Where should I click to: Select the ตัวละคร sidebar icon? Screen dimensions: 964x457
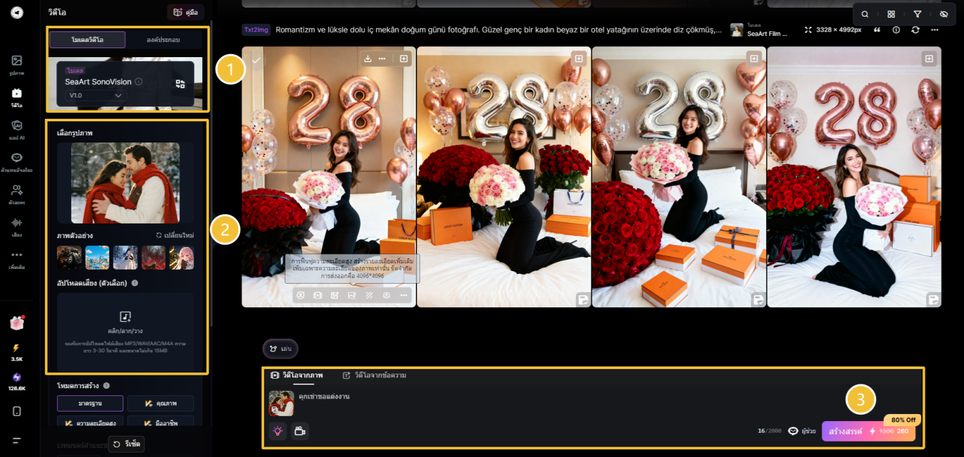coord(17,193)
